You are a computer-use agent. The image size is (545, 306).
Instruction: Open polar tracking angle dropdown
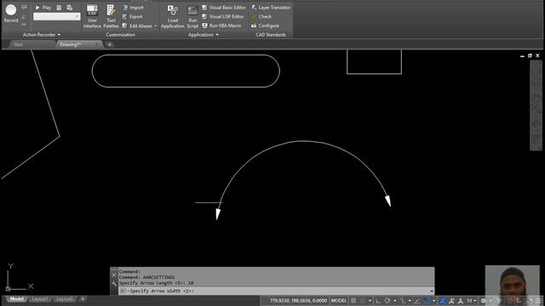[x=395, y=300]
